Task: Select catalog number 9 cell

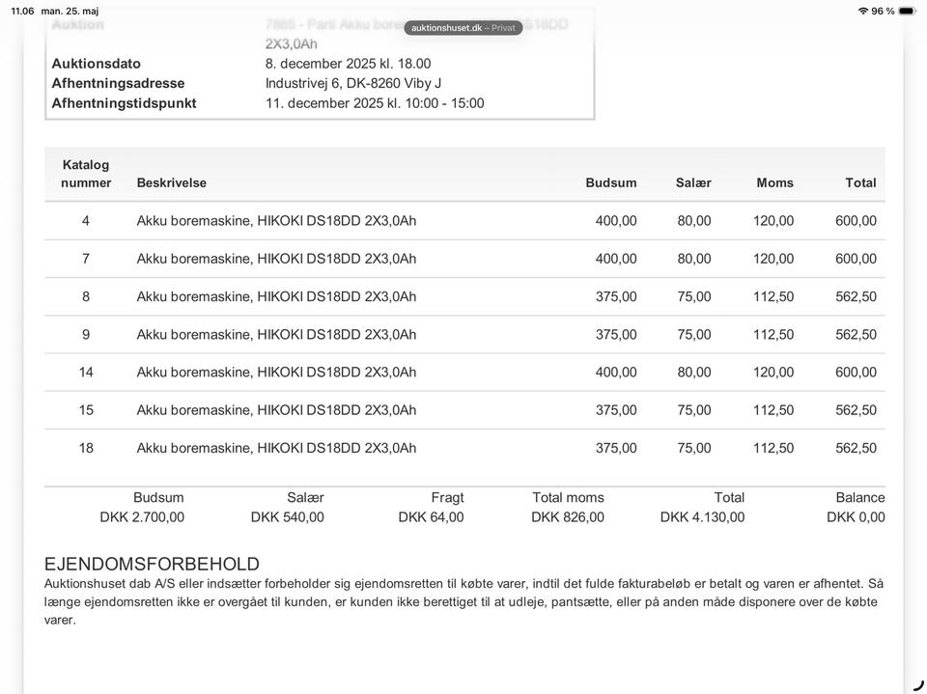Action: coord(86,334)
